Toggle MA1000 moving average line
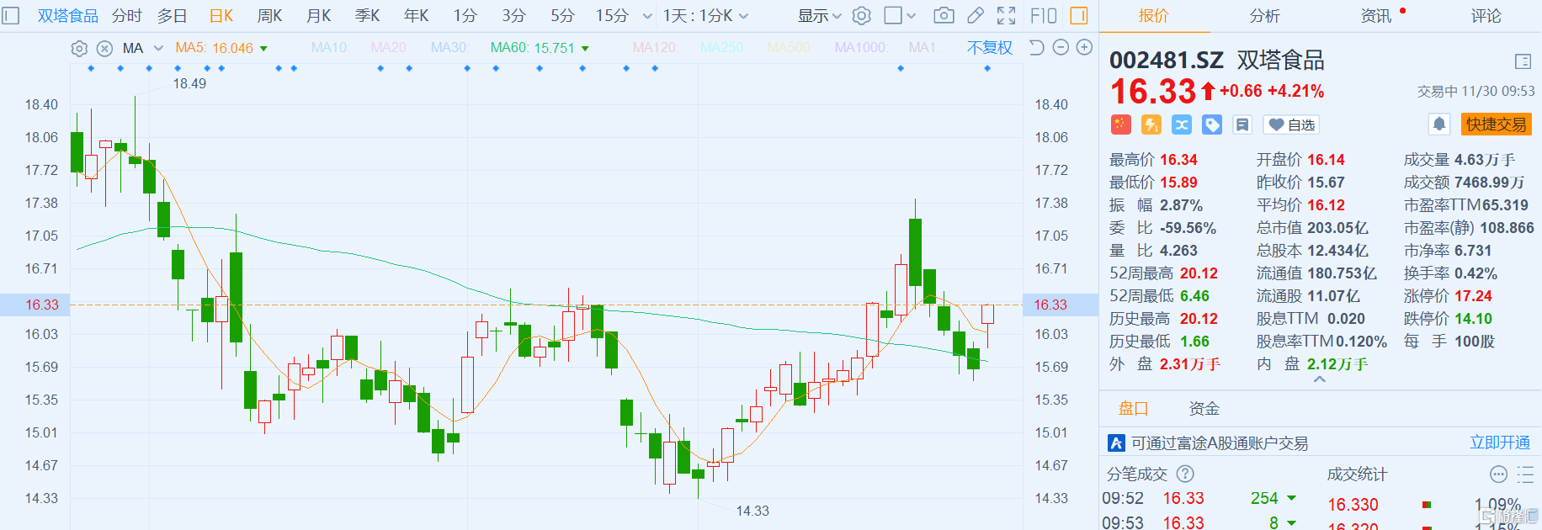 point(861,48)
